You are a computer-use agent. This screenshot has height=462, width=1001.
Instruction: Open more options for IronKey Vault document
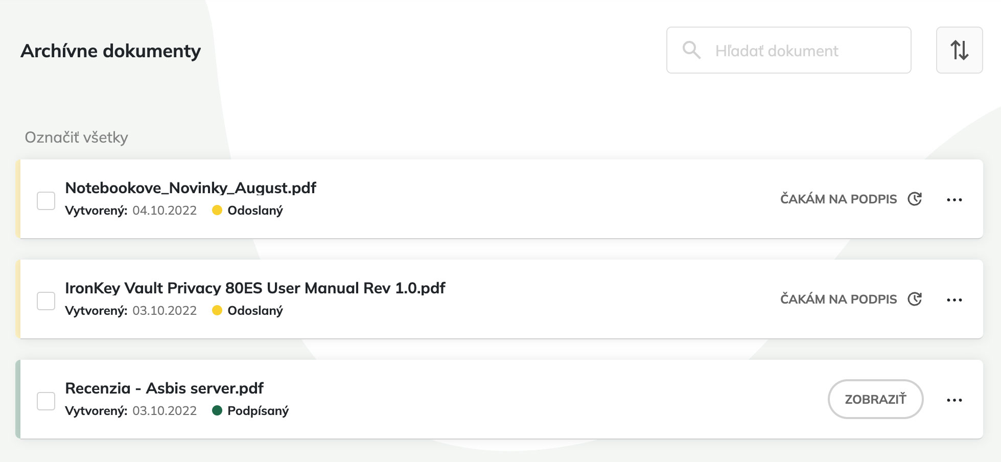[954, 299]
